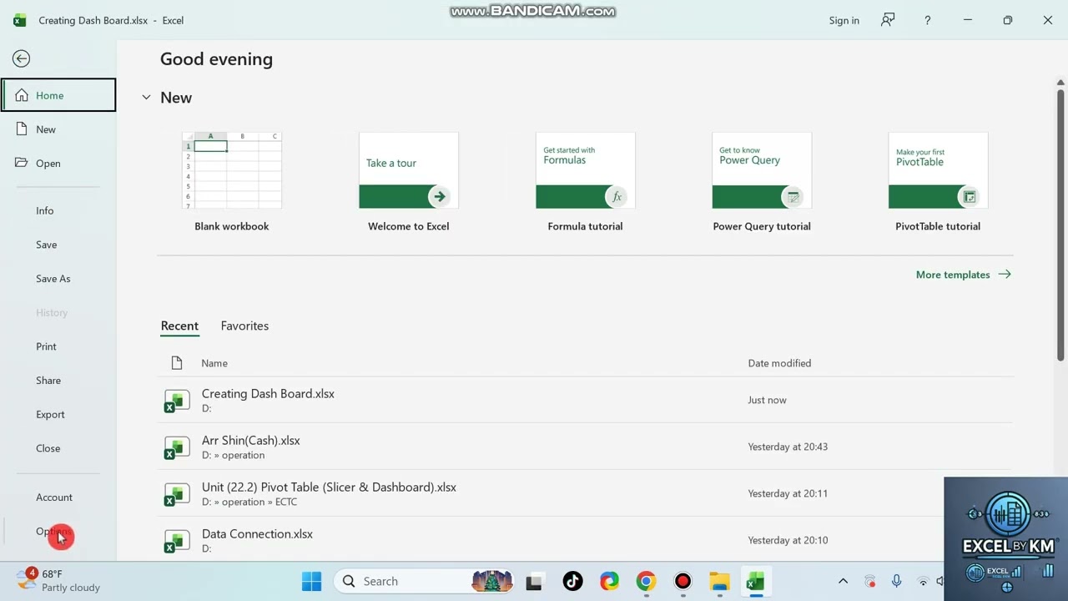This screenshot has height=601, width=1068.
Task: Click the Take a tour arrow icon
Action: [x=439, y=197]
